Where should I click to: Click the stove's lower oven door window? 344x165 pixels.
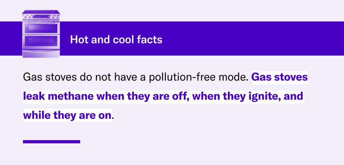pos(41,41)
